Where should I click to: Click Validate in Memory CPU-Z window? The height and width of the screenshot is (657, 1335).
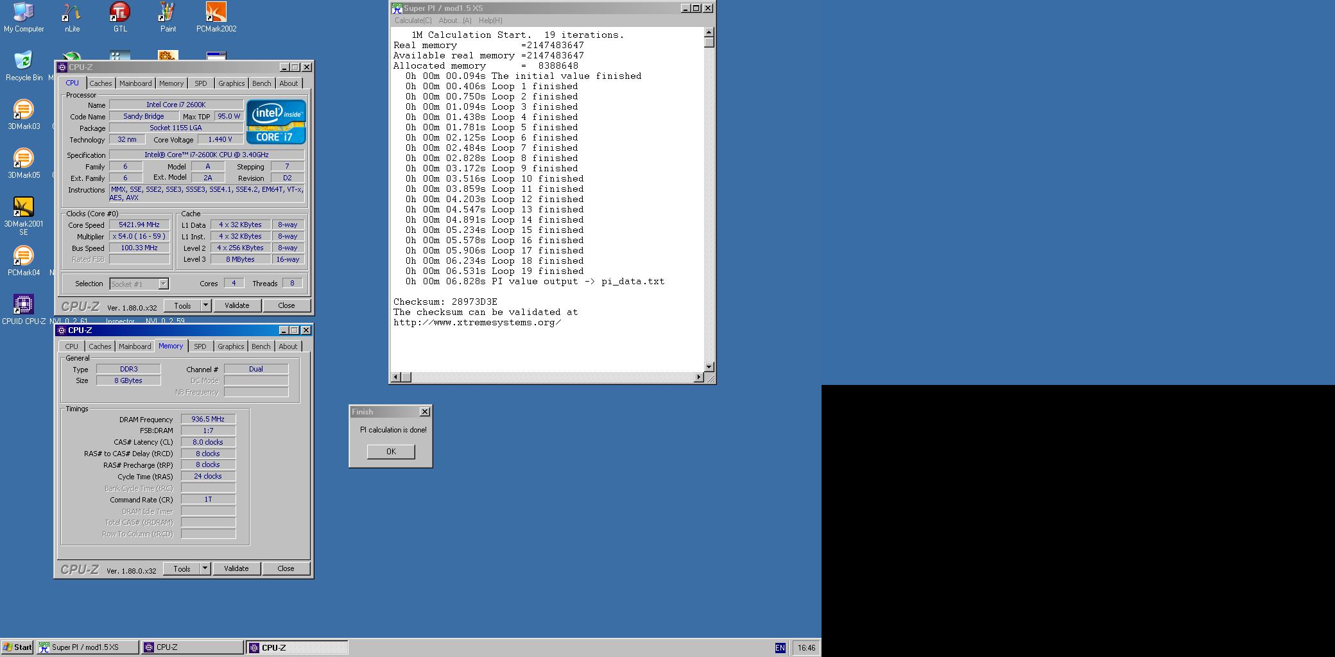coord(236,568)
